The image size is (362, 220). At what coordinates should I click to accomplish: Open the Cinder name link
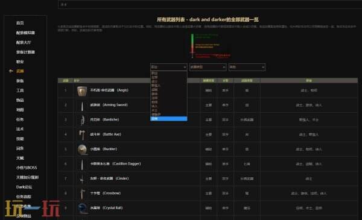(x=109, y=178)
